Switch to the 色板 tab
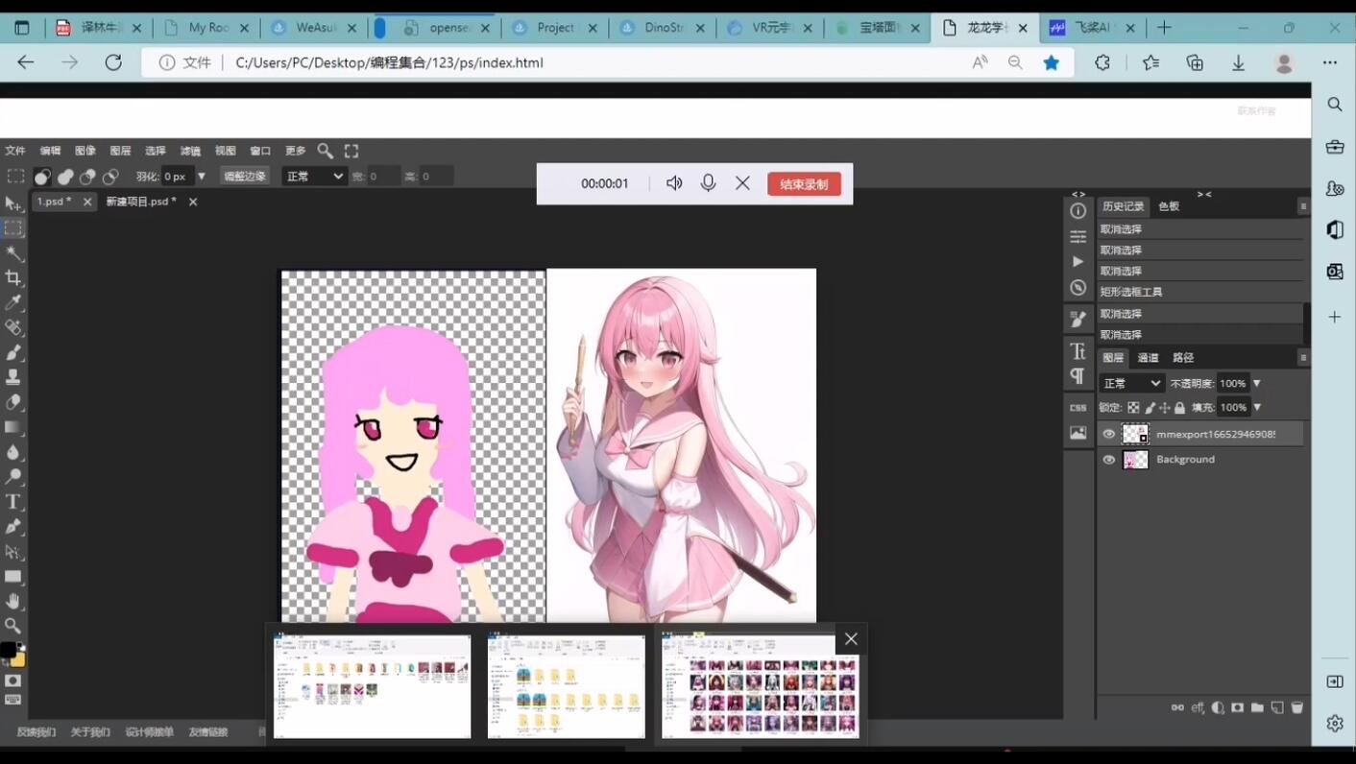This screenshot has width=1356, height=764. pos(1169,206)
